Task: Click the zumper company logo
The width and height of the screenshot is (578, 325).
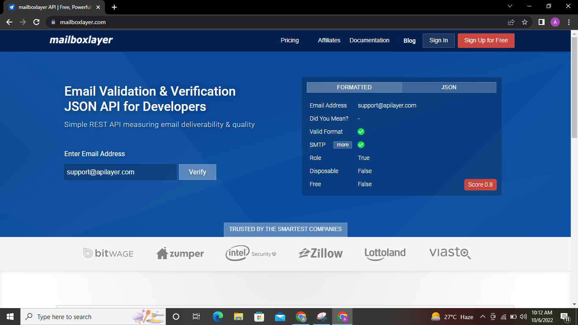Action: pos(180,253)
